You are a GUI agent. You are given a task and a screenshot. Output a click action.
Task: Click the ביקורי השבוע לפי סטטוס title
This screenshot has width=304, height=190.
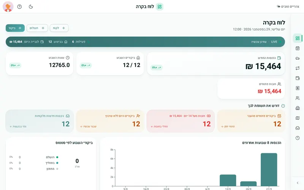tap(74, 143)
